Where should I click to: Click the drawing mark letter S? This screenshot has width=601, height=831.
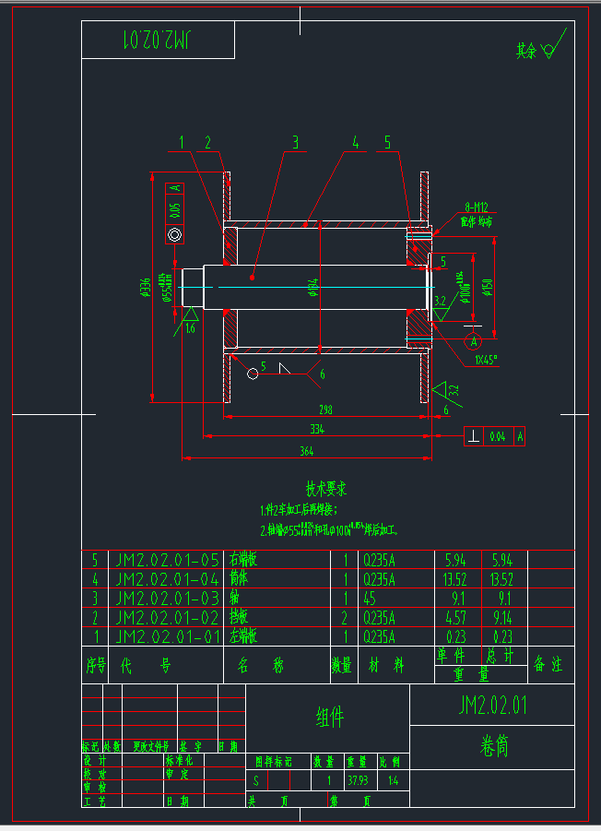[x=256, y=780]
